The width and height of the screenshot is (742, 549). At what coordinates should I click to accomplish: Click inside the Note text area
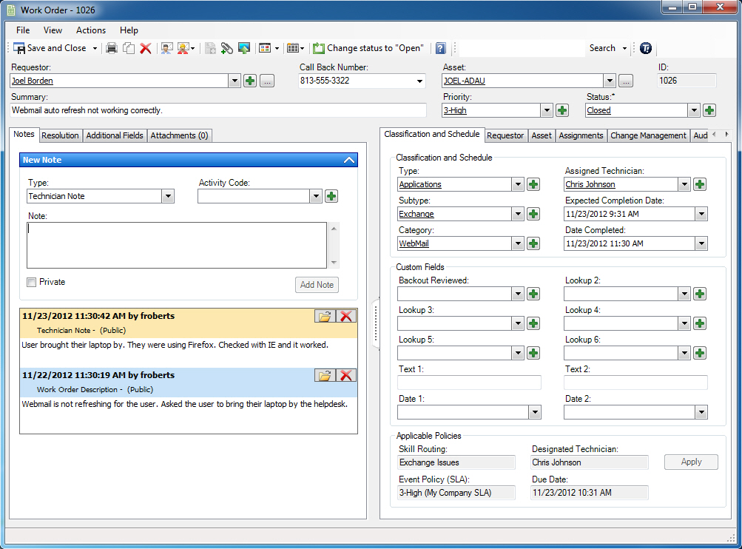tap(177, 245)
